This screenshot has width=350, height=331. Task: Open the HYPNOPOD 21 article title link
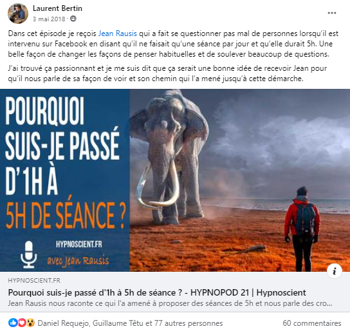157,292
